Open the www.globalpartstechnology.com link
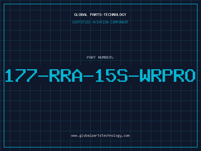 100,136
